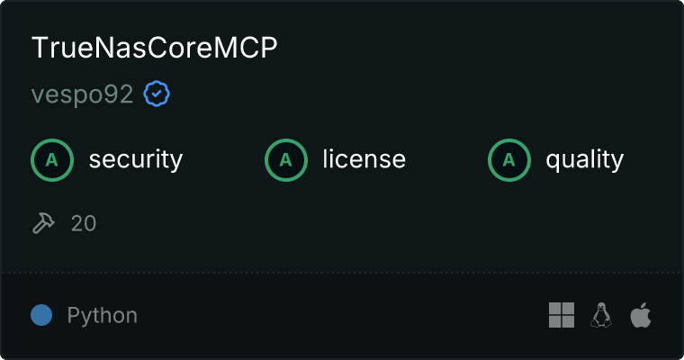Open the TrueNasCoreMCP title
Viewport: 684px width, 360px height.
pos(155,47)
